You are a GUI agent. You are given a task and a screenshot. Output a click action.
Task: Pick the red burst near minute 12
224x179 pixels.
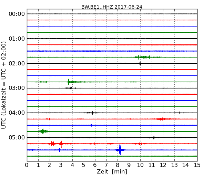[161, 119]
